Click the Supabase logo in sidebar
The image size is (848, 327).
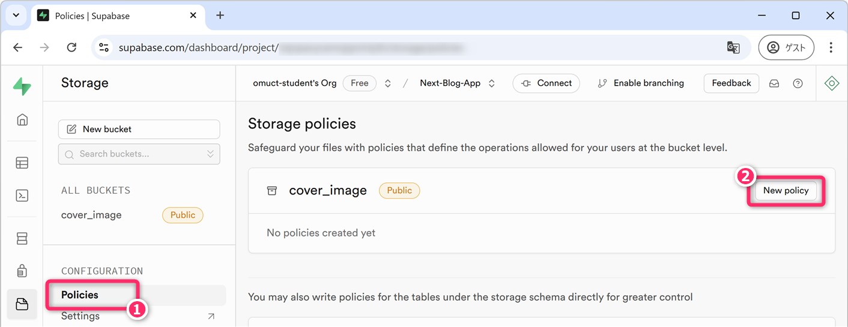(x=22, y=86)
